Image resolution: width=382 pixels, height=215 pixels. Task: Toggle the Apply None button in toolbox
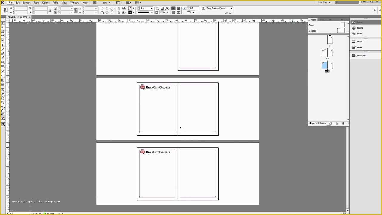click(x=3, y=119)
